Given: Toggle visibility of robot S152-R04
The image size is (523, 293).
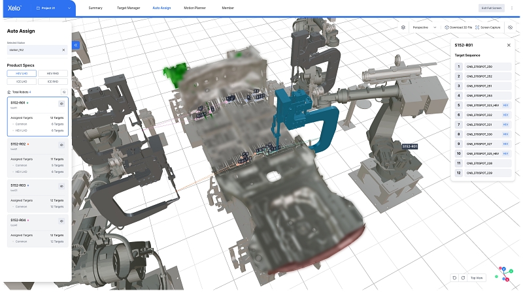Looking at the screenshot, I should [x=61, y=221].
